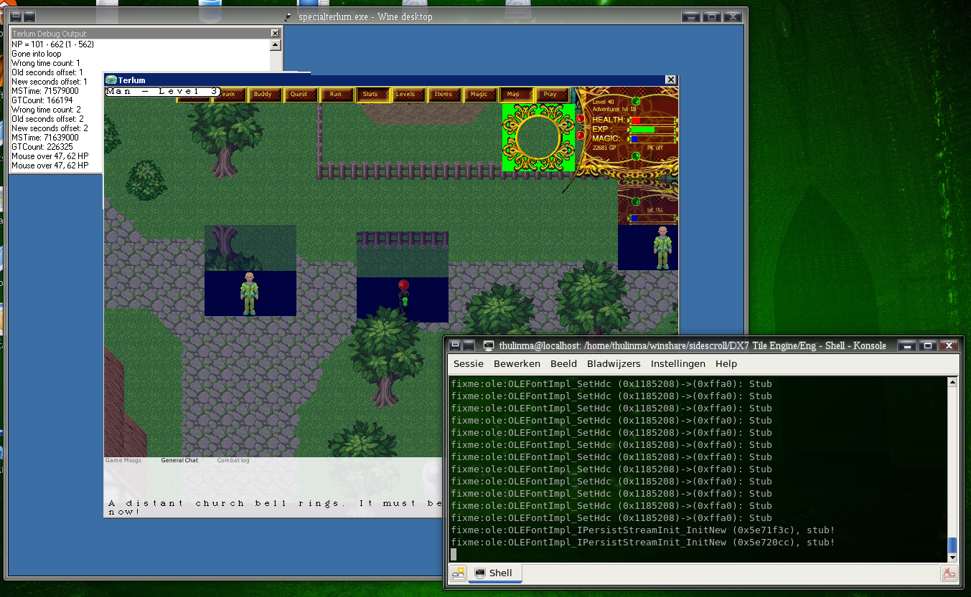Click the Debug Output scrollbar up arrow
The width and height of the screenshot is (971, 597).
click(275, 45)
